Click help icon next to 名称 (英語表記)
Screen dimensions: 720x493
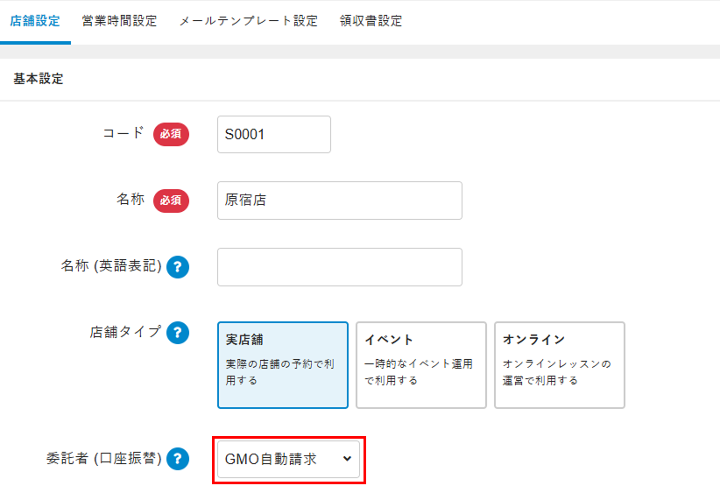click(178, 267)
